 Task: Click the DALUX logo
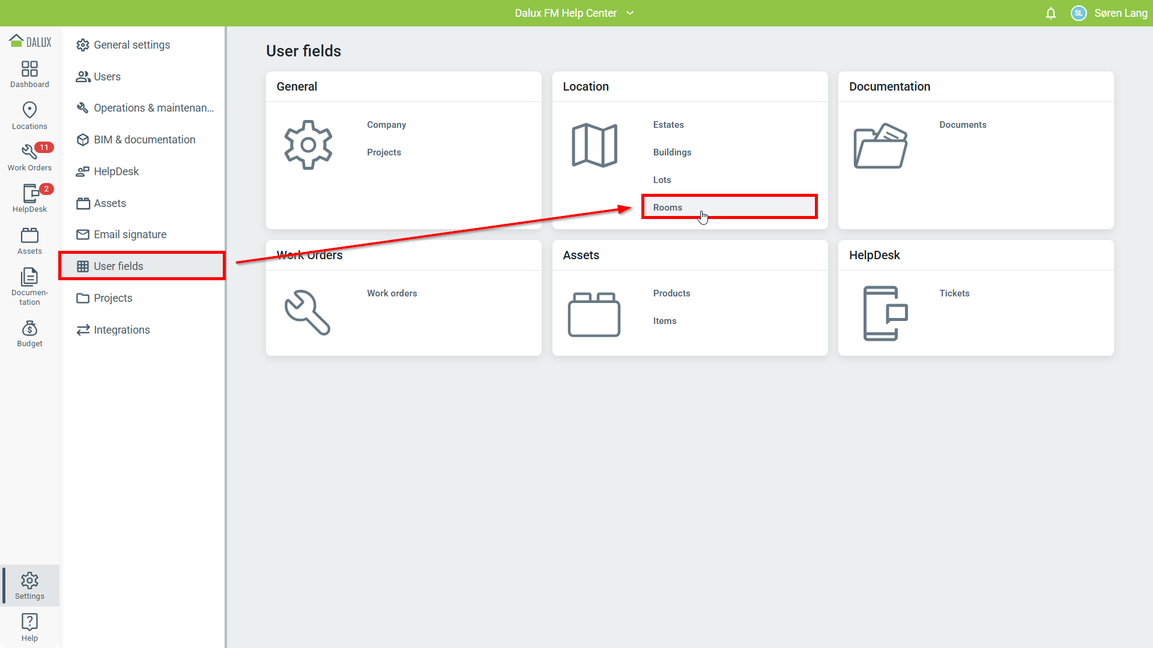pyautogui.click(x=30, y=41)
